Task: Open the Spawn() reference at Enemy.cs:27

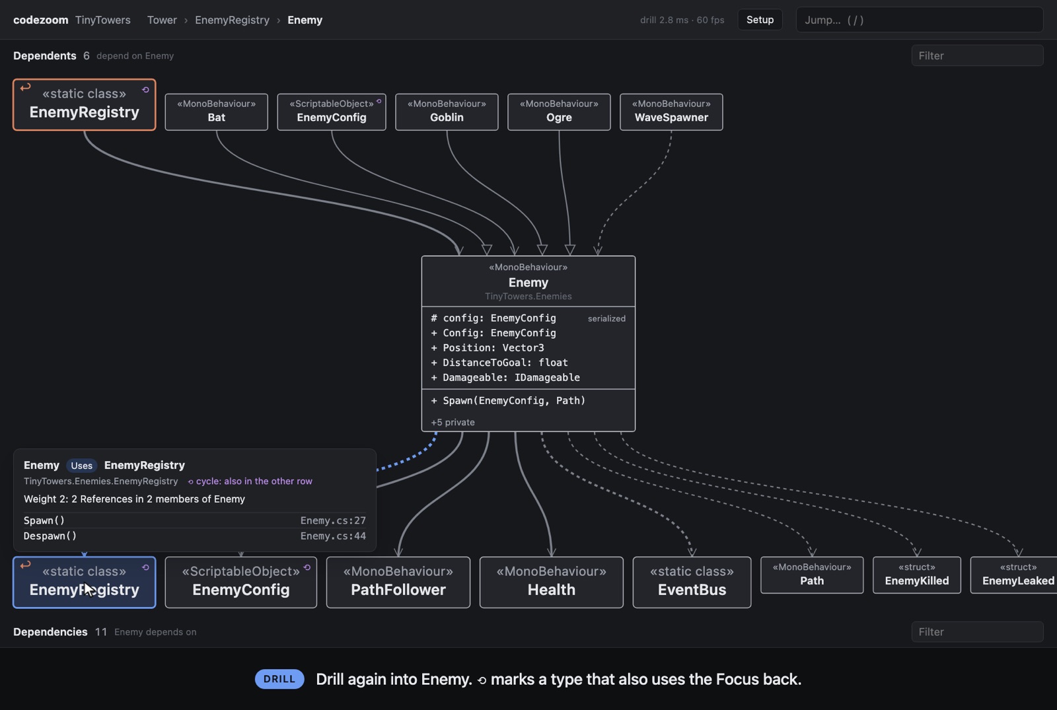Action: [x=195, y=520]
